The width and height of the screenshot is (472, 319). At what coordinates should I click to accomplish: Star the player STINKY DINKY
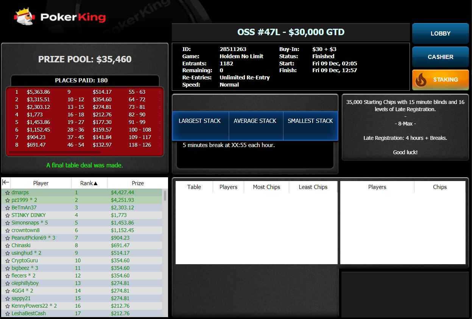(x=7, y=215)
